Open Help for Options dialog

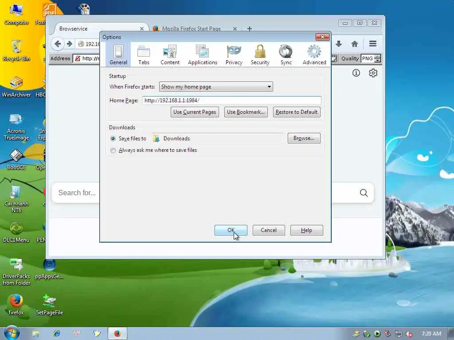(x=306, y=230)
